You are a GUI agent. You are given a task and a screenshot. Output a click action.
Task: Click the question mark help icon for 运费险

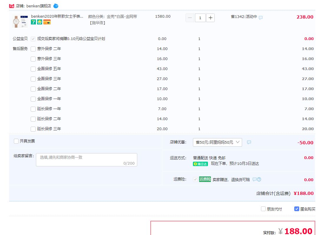(x=259, y=179)
